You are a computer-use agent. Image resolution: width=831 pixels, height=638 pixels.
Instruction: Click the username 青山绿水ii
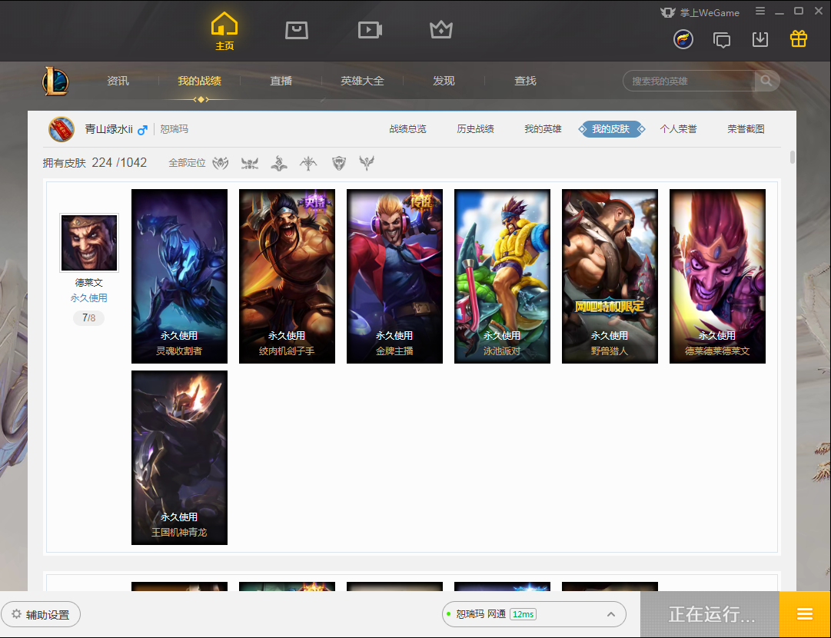[108, 129]
